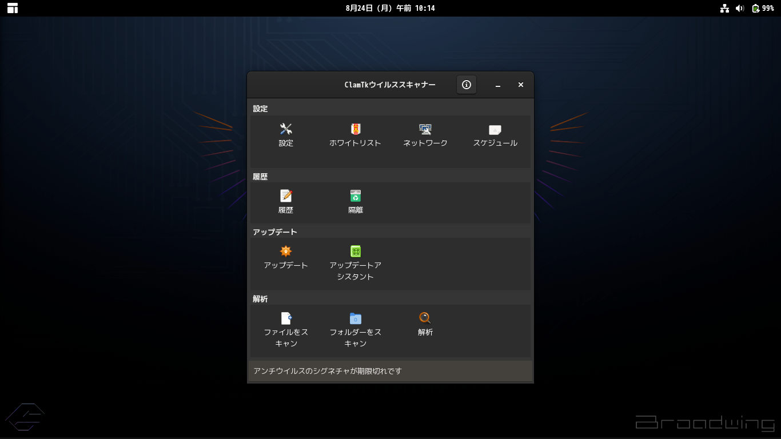Close the ClamTk window

coord(521,85)
